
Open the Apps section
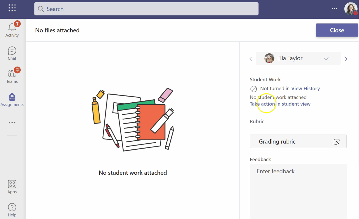coord(12,187)
